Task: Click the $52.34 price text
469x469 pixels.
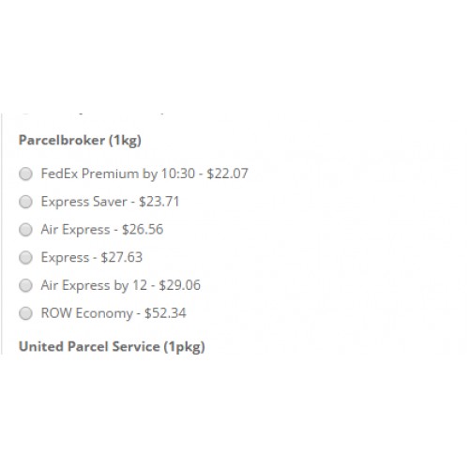Action: pos(165,313)
